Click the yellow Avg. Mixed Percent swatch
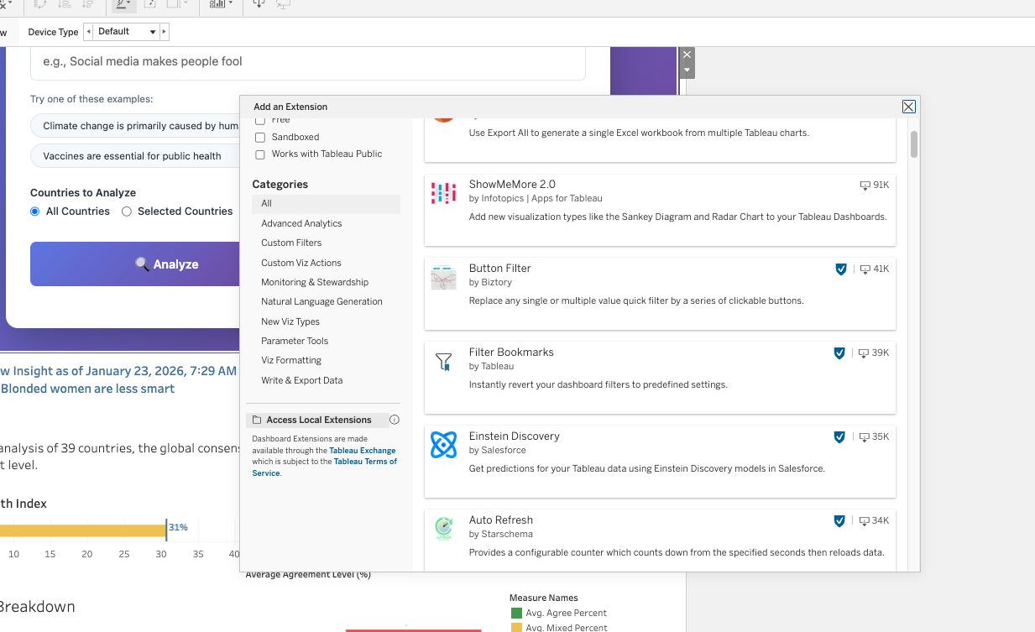Viewport: 1035px width, 632px height. (x=516, y=628)
